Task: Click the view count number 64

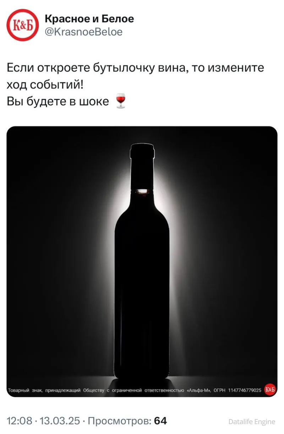Action: (160, 421)
